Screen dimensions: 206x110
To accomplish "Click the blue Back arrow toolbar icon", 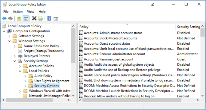I will pyautogui.click(x=4, y=18).
